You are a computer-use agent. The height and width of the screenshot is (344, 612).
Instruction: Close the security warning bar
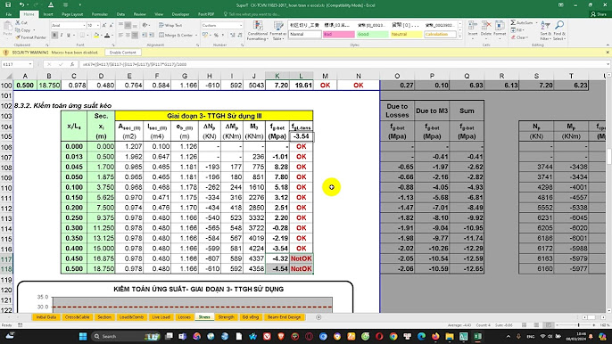608,53
